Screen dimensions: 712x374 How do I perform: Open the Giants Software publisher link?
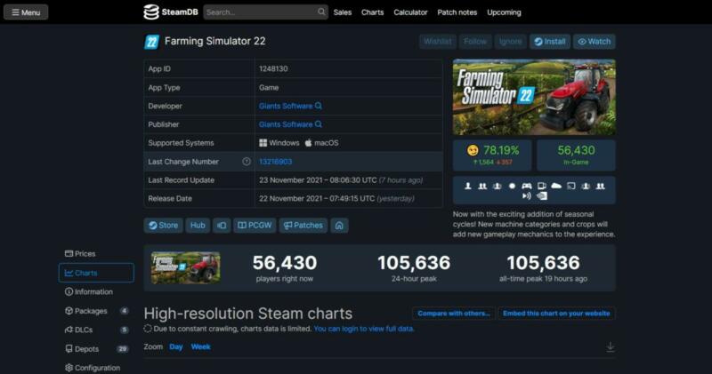(286, 124)
